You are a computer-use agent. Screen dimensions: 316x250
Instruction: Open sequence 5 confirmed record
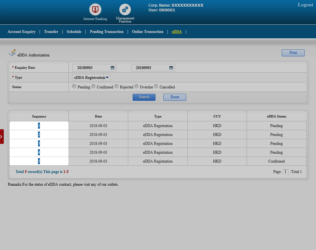[x=39, y=161]
